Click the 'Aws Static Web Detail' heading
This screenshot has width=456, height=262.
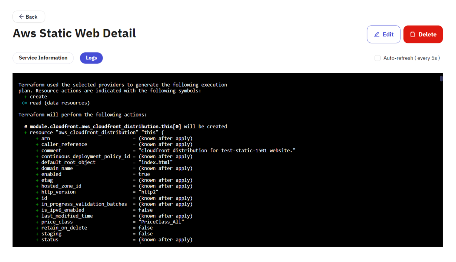click(x=74, y=33)
